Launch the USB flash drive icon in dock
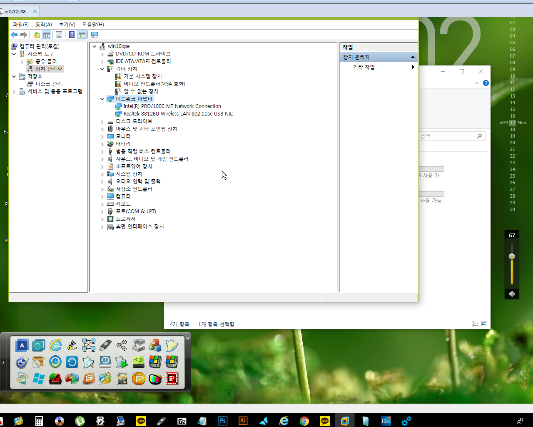The width and height of the screenshot is (533, 427). click(105, 345)
